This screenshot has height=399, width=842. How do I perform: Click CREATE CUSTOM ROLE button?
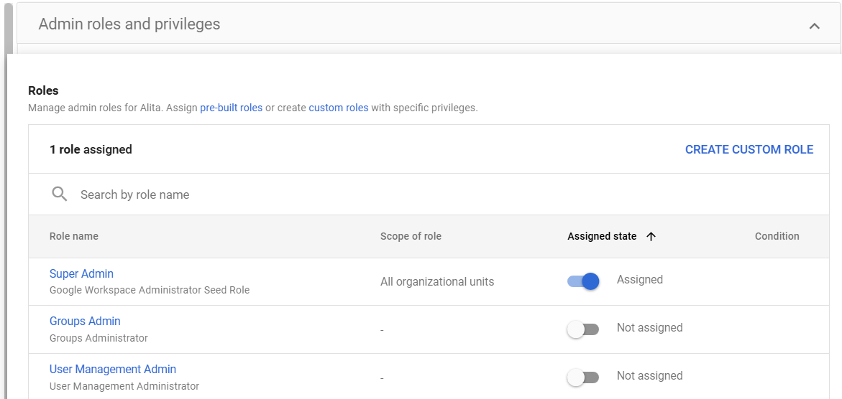click(749, 149)
